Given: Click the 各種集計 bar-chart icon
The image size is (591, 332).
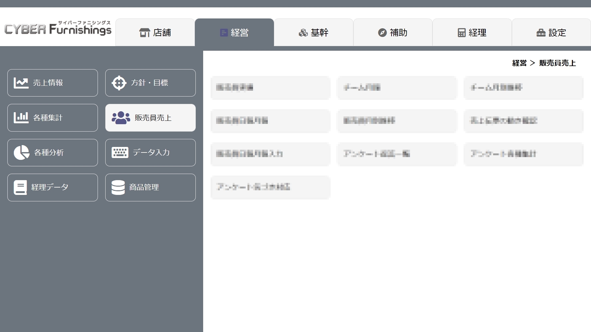Looking at the screenshot, I should [21, 117].
